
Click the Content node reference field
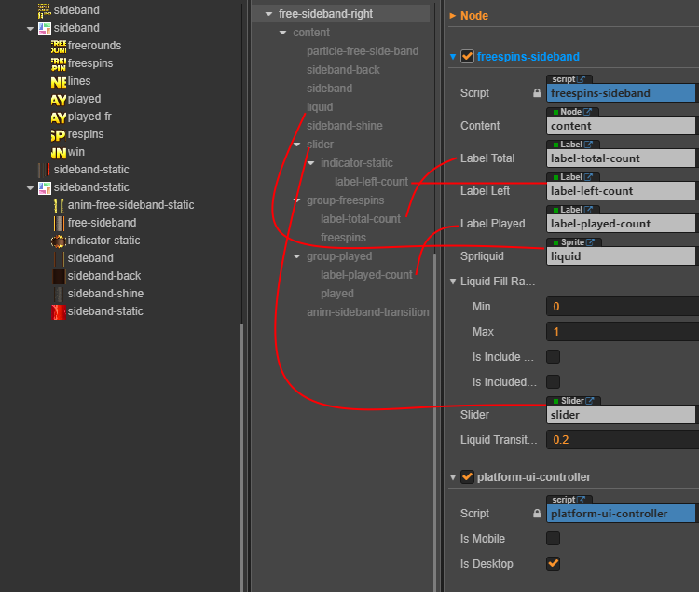(x=621, y=126)
